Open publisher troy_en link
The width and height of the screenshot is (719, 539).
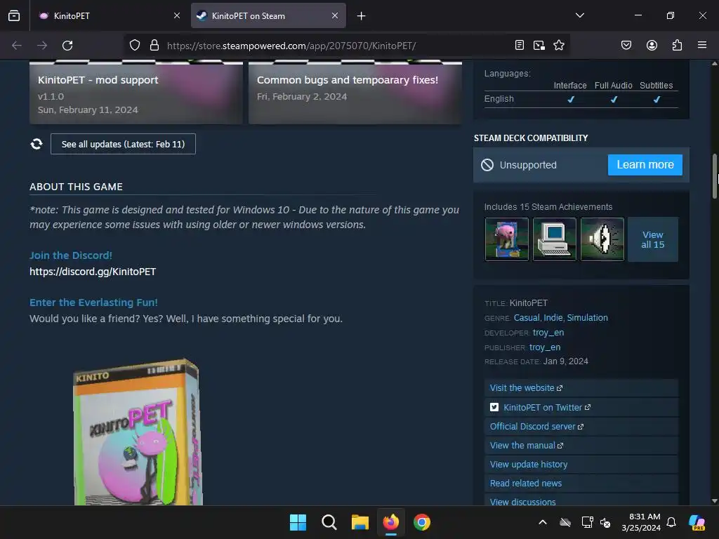(x=545, y=347)
